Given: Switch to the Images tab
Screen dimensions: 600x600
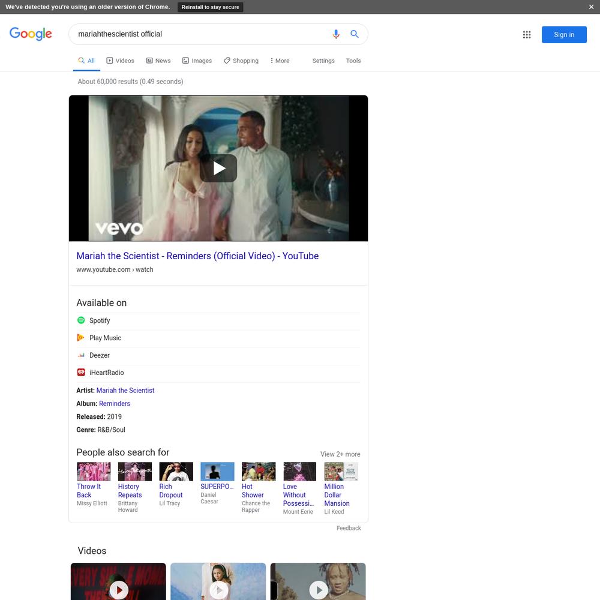Looking at the screenshot, I should point(197,61).
